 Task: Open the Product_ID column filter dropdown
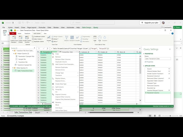click(x=116, y=52)
